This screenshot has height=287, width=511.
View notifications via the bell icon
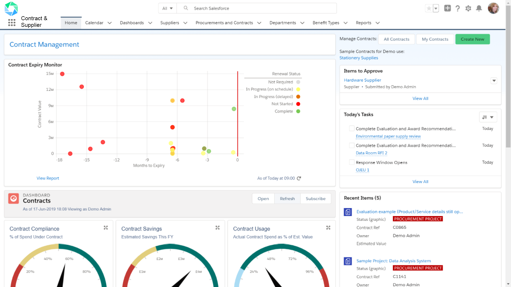(x=479, y=8)
